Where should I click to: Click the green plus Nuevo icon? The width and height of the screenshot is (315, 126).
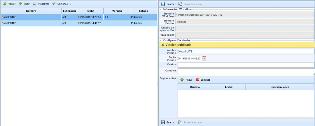(x=182, y=80)
